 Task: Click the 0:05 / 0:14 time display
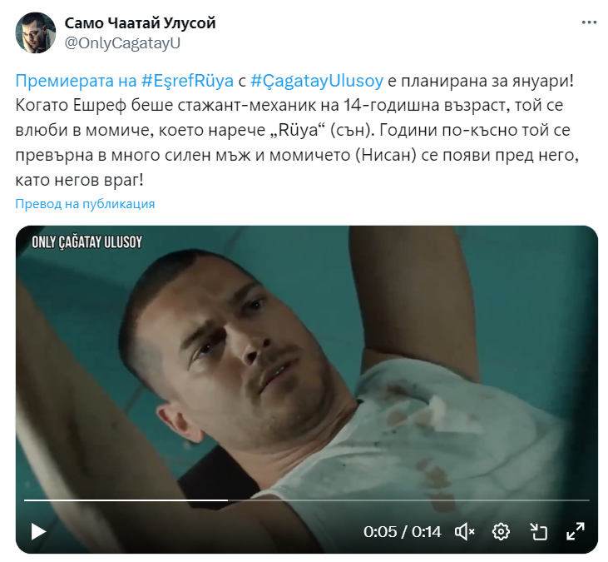402,531
